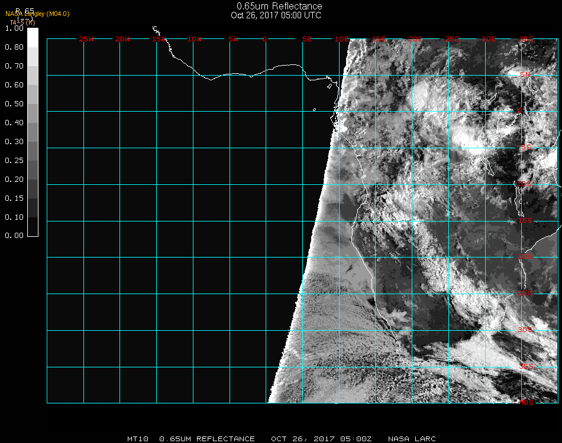Select the 15W longitude label
Image resolution: width=562 pixels, height=443 pixels.
tap(159, 39)
